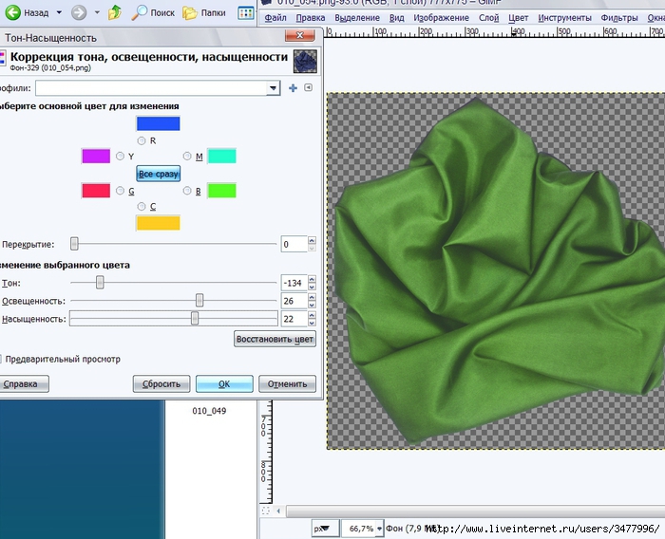
Task: Click the Насыщенность slider handle
Action: click(x=195, y=319)
